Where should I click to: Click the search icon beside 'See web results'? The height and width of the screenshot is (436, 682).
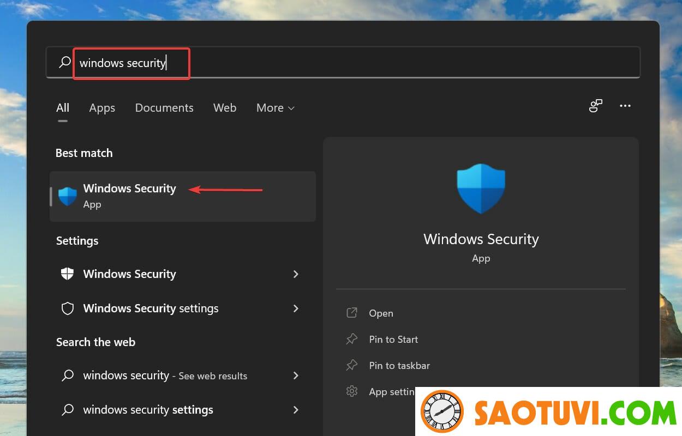click(68, 376)
